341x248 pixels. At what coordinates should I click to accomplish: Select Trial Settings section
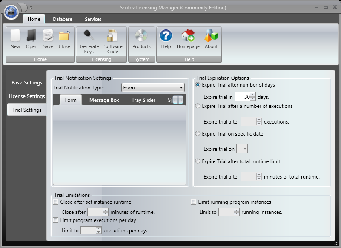point(27,110)
